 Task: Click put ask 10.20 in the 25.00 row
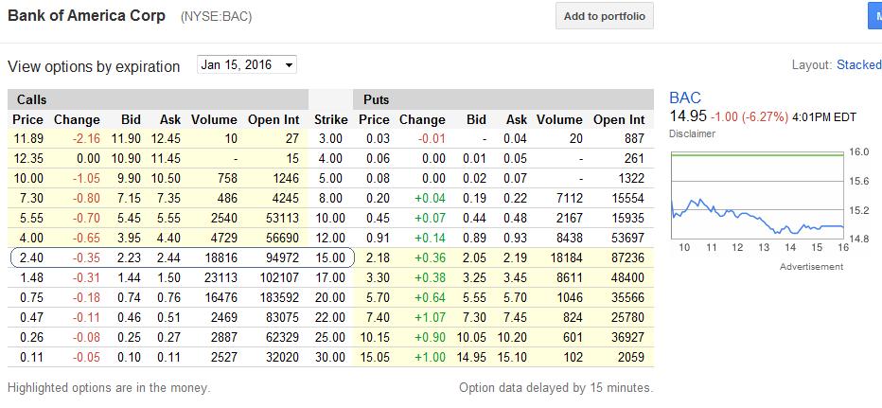coord(512,337)
